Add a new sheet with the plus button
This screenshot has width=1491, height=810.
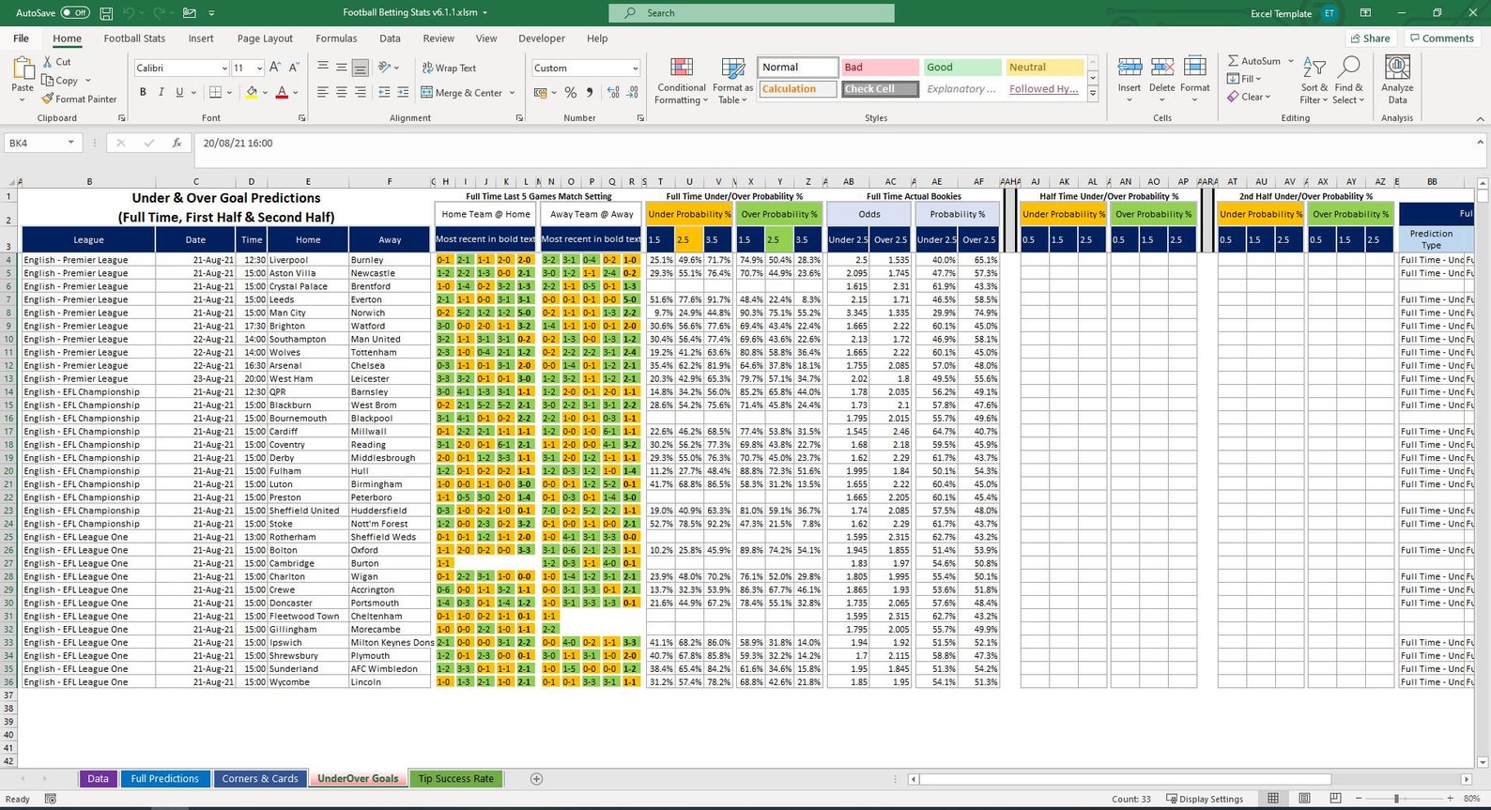pos(536,778)
